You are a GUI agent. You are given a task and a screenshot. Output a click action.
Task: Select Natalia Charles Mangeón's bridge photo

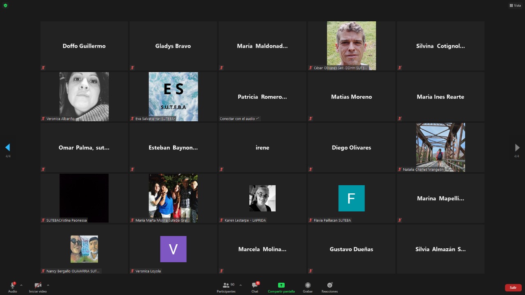pos(440,147)
